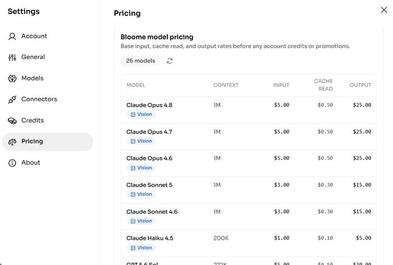The width and height of the screenshot is (393, 265).
Task: Click the $1.00 input price for Claude Haiku 4.5
Action: tap(282, 238)
